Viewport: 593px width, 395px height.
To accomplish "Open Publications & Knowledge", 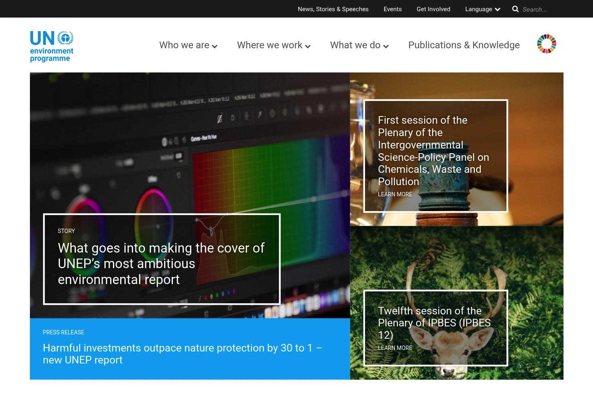I will coord(464,45).
